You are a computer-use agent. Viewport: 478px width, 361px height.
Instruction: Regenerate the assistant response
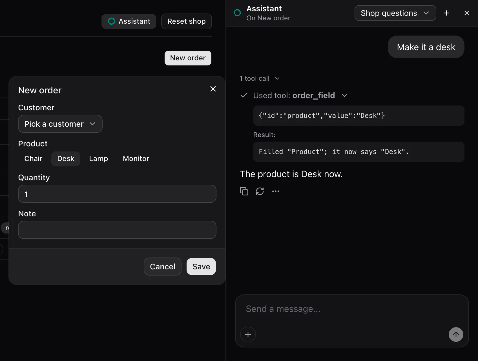260,191
